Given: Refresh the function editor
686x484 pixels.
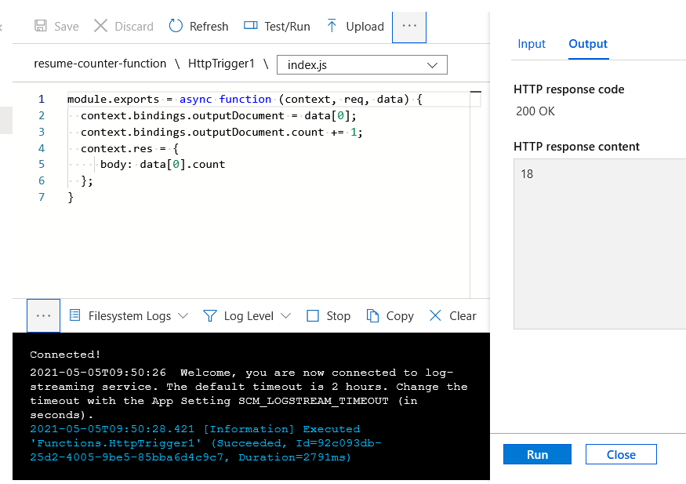Looking at the screenshot, I should pos(198,26).
